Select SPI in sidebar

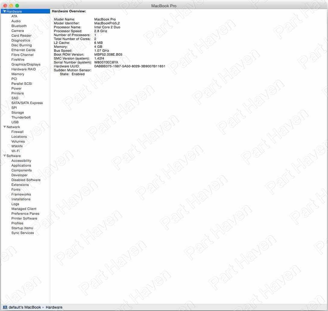pyautogui.click(x=14, y=107)
